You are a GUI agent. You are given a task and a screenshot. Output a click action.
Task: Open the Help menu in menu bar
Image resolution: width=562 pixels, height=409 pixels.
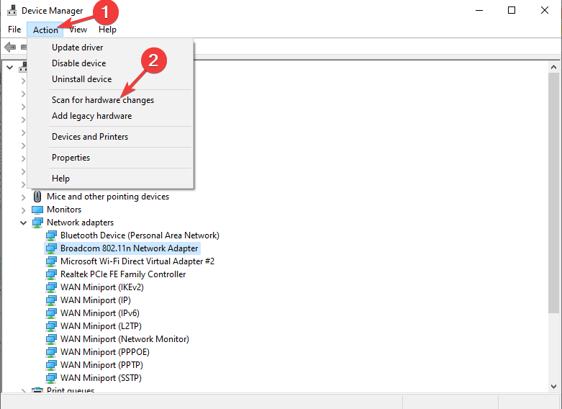(x=107, y=30)
